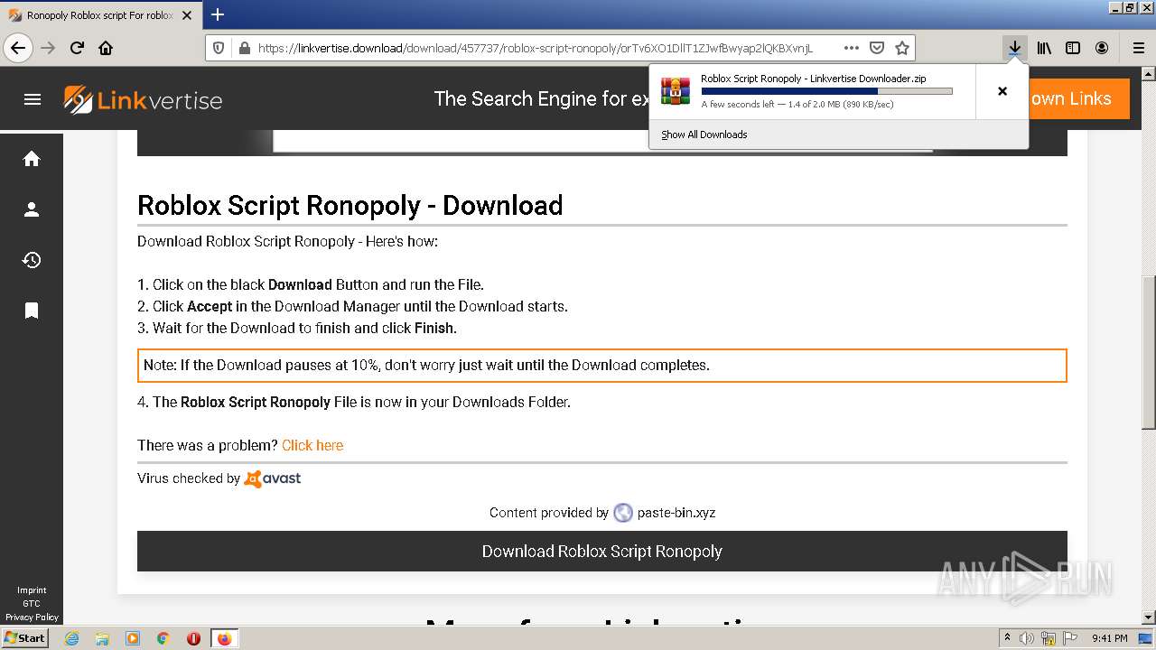Switch to Firefox taskbar button
Image resolution: width=1156 pixels, height=650 pixels.
click(224, 638)
